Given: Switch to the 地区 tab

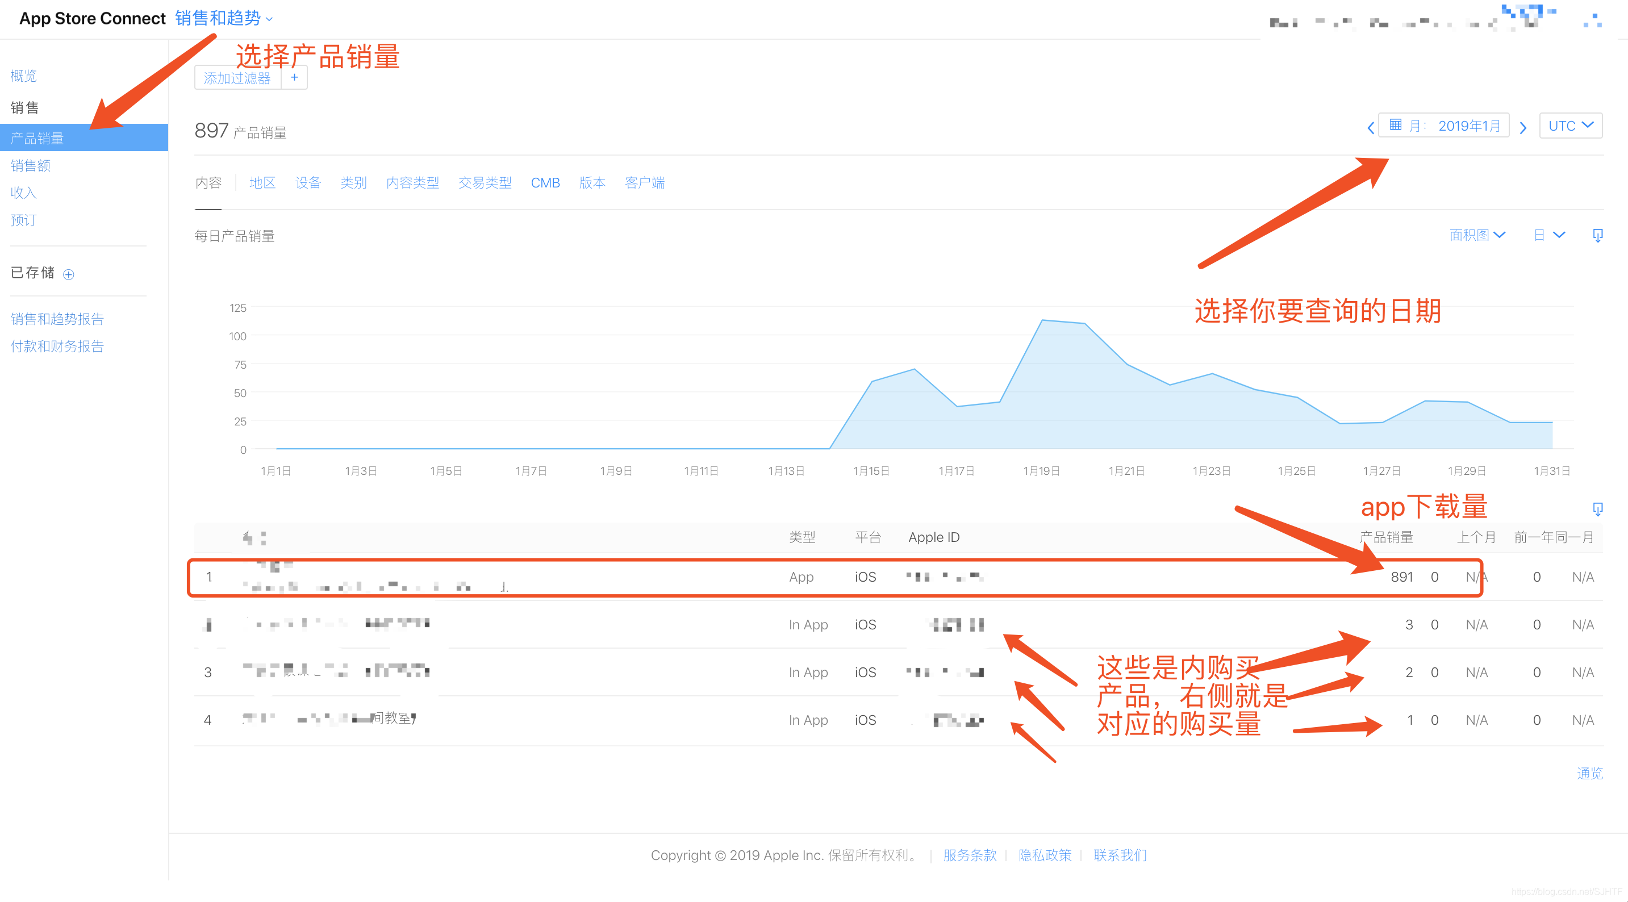Looking at the screenshot, I should [x=262, y=183].
